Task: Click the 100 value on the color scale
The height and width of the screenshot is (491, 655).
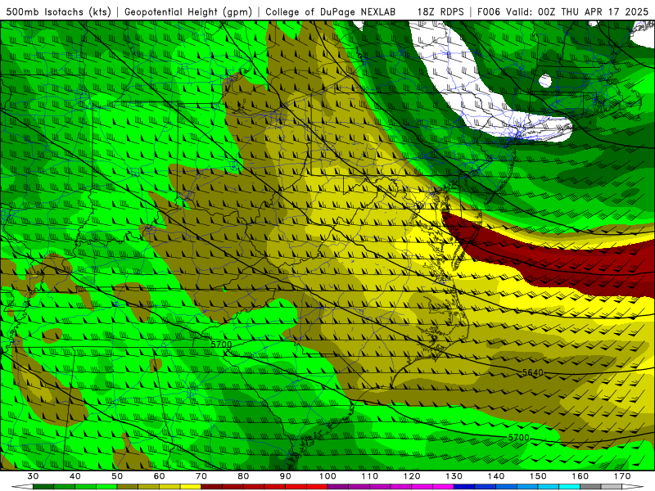Action: (327, 476)
